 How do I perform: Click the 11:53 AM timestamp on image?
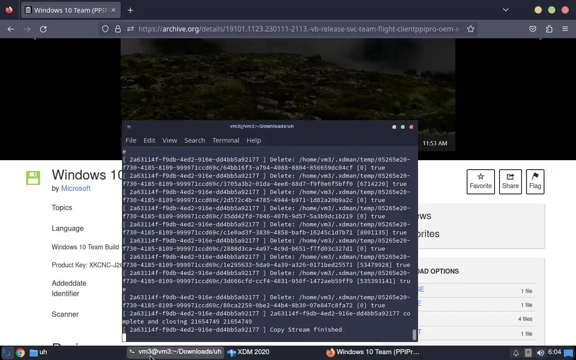pyautogui.click(x=435, y=143)
